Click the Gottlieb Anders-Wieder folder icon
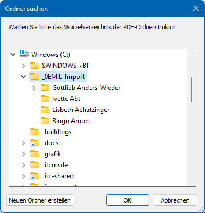The width and height of the screenshot is (205, 213). pyautogui.click(x=45, y=88)
